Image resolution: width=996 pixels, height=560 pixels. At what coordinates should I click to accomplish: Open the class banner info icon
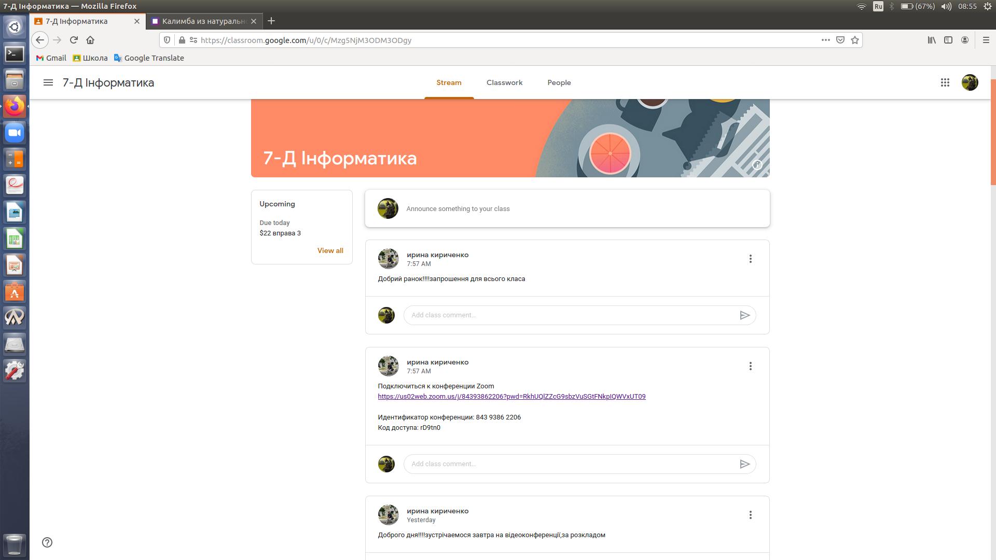click(757, 165)
